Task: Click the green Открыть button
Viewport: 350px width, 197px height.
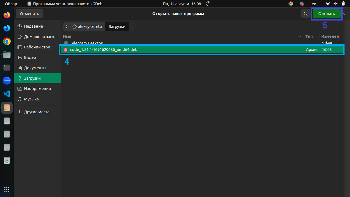Action: pyautogui.click(x=326, y=14)
